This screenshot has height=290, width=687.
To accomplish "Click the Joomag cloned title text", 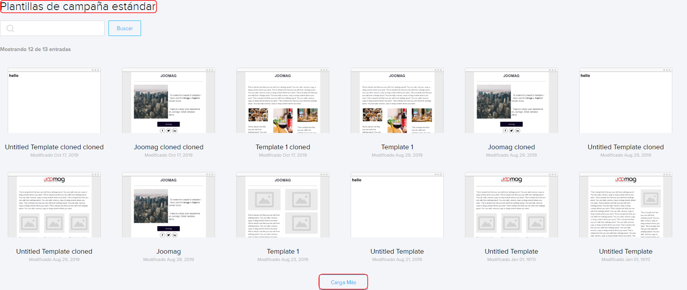I will coord(511,147).
